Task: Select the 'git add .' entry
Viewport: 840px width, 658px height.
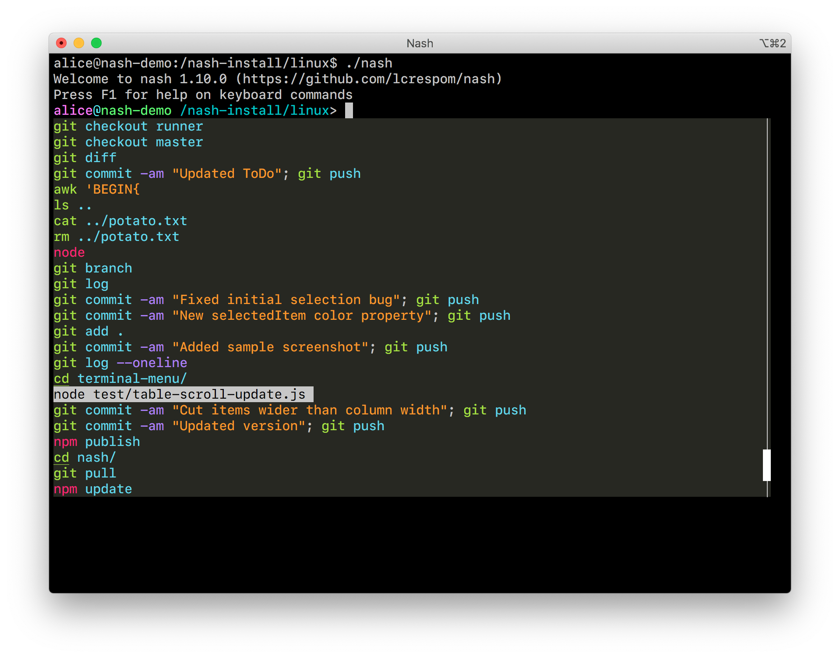Action: pyautogui.click(x=88, y=332)
